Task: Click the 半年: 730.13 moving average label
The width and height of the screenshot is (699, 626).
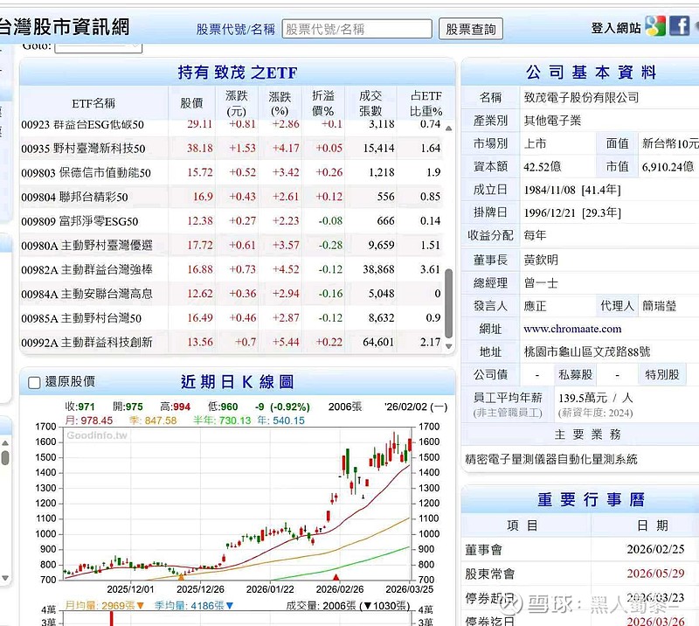Action: 222,421
